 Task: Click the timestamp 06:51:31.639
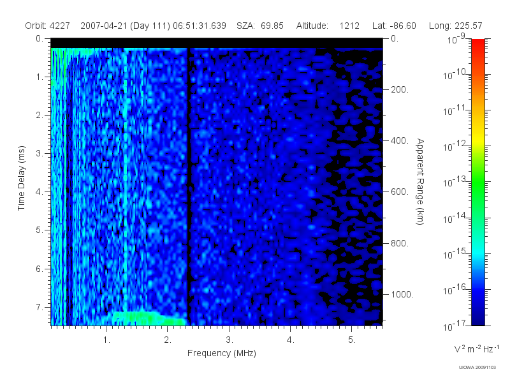point(200,26)
